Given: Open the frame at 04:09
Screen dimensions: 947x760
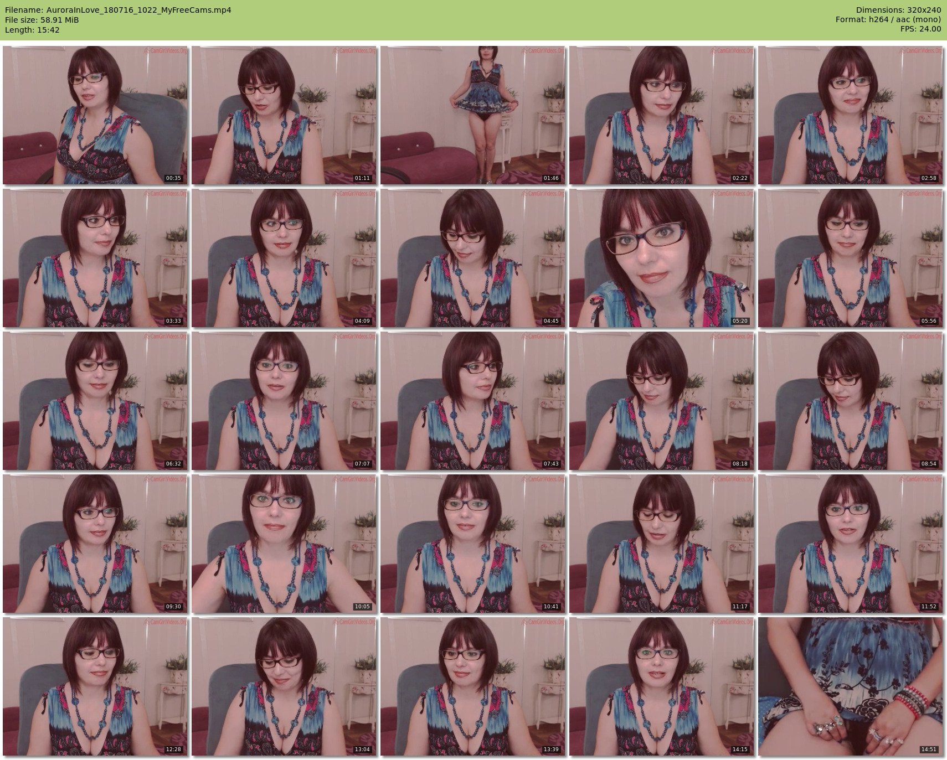Looking at the screenshot, I should coord(284,258).
